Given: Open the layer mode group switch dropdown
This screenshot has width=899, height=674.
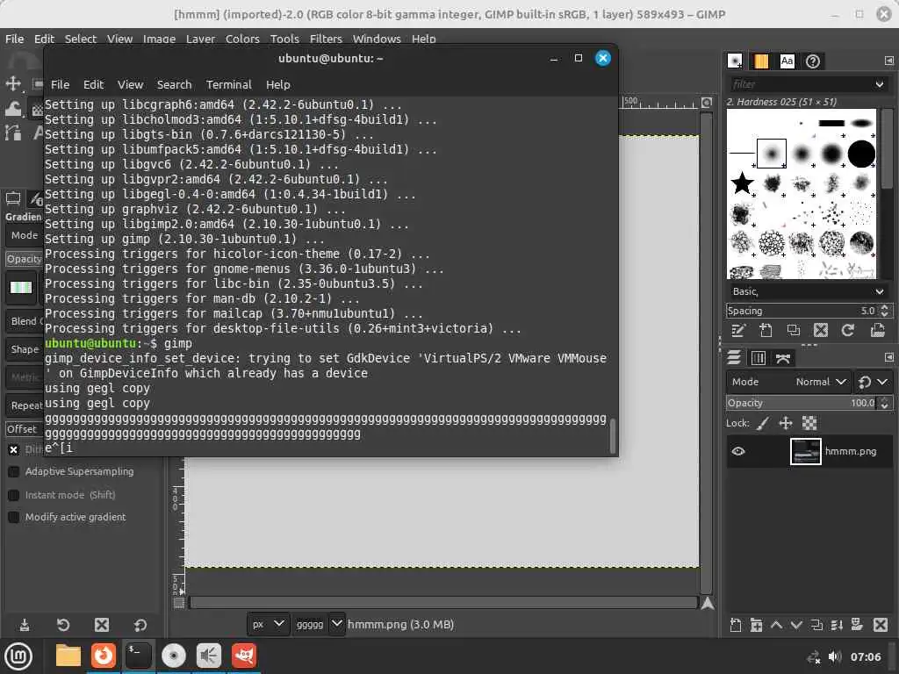Looking at the screenshot, I should tap(874, 382).
